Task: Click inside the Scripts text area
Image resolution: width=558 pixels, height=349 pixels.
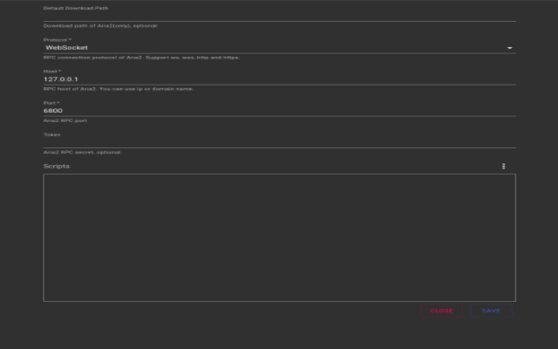Action: tap(279, 237)
